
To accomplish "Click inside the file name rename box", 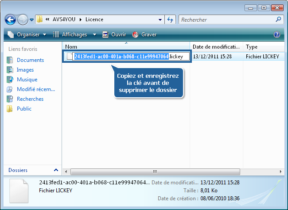I will 131,57.
